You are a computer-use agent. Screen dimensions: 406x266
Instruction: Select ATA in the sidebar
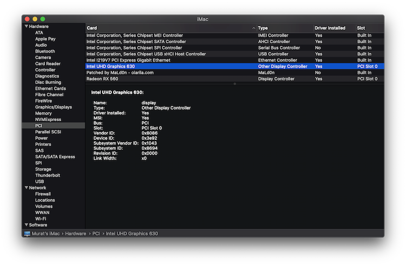pyautogui.click(x=39, y=32)
